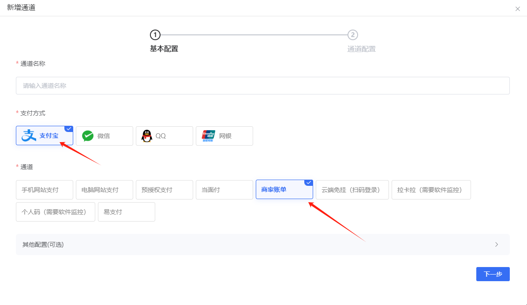The image size is (527, 305).
Task: Choose 商家账单 channel
Action: pos(284,189)
